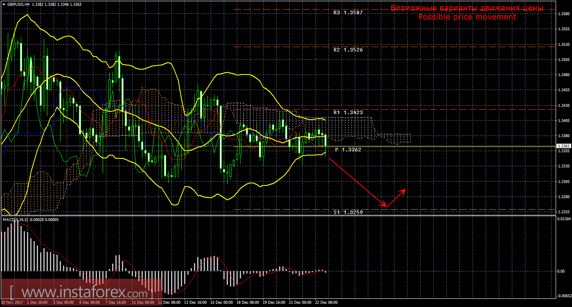Screen dimensions: 572x307
Task: Click the 1.3380 price axis label
Action: coord(563,135)
